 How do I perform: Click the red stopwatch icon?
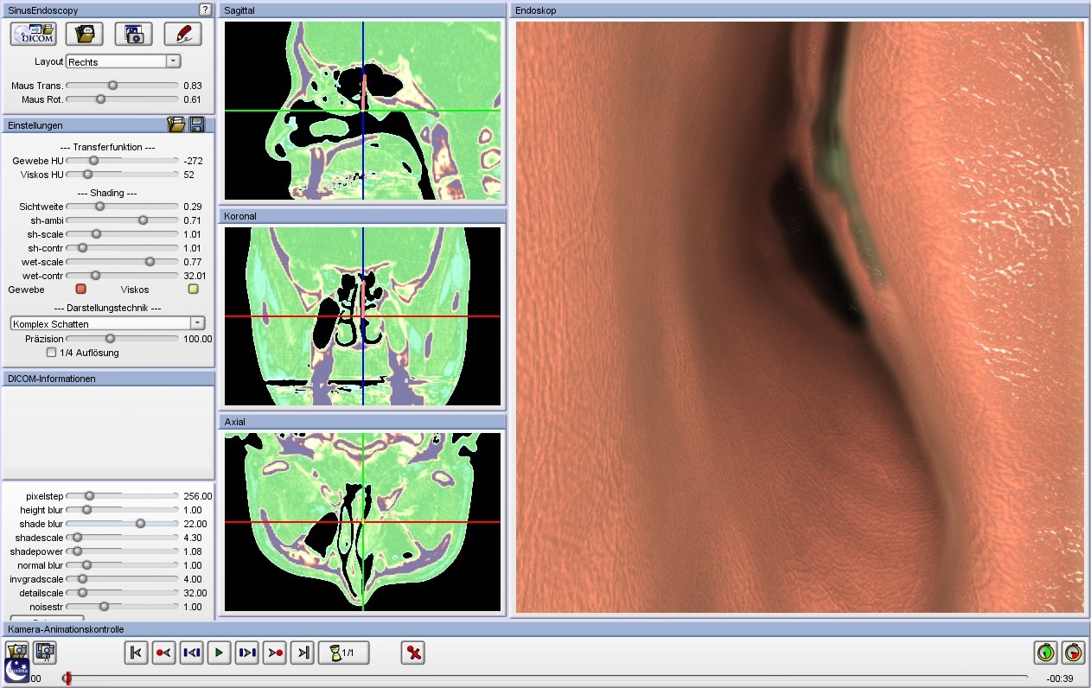click(1073, 653)
